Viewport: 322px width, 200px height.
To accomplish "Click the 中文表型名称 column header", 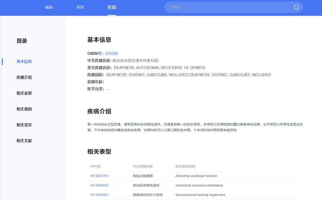I will point(143,167).
